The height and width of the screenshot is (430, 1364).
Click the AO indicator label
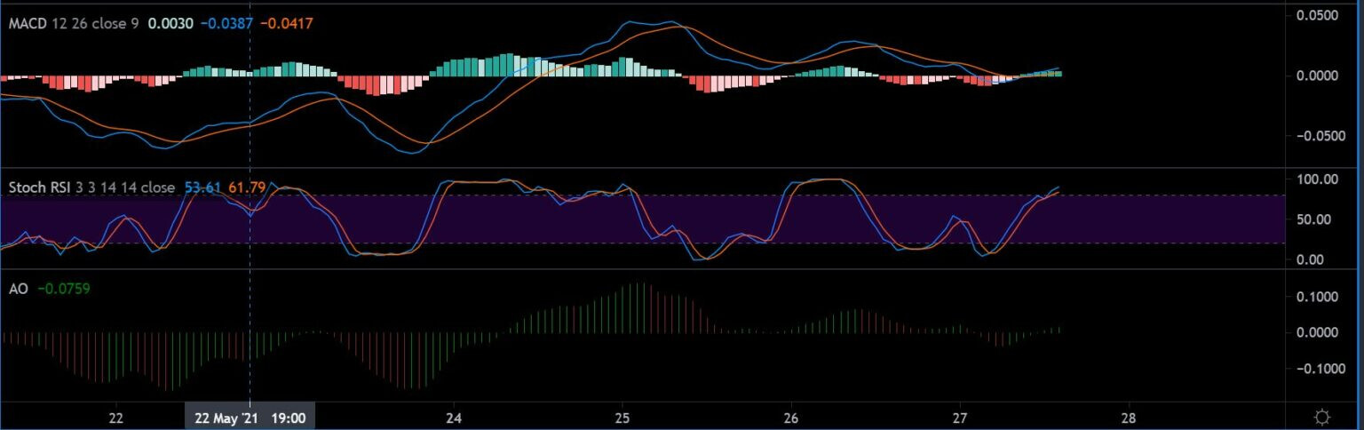[x=18, y=289]
